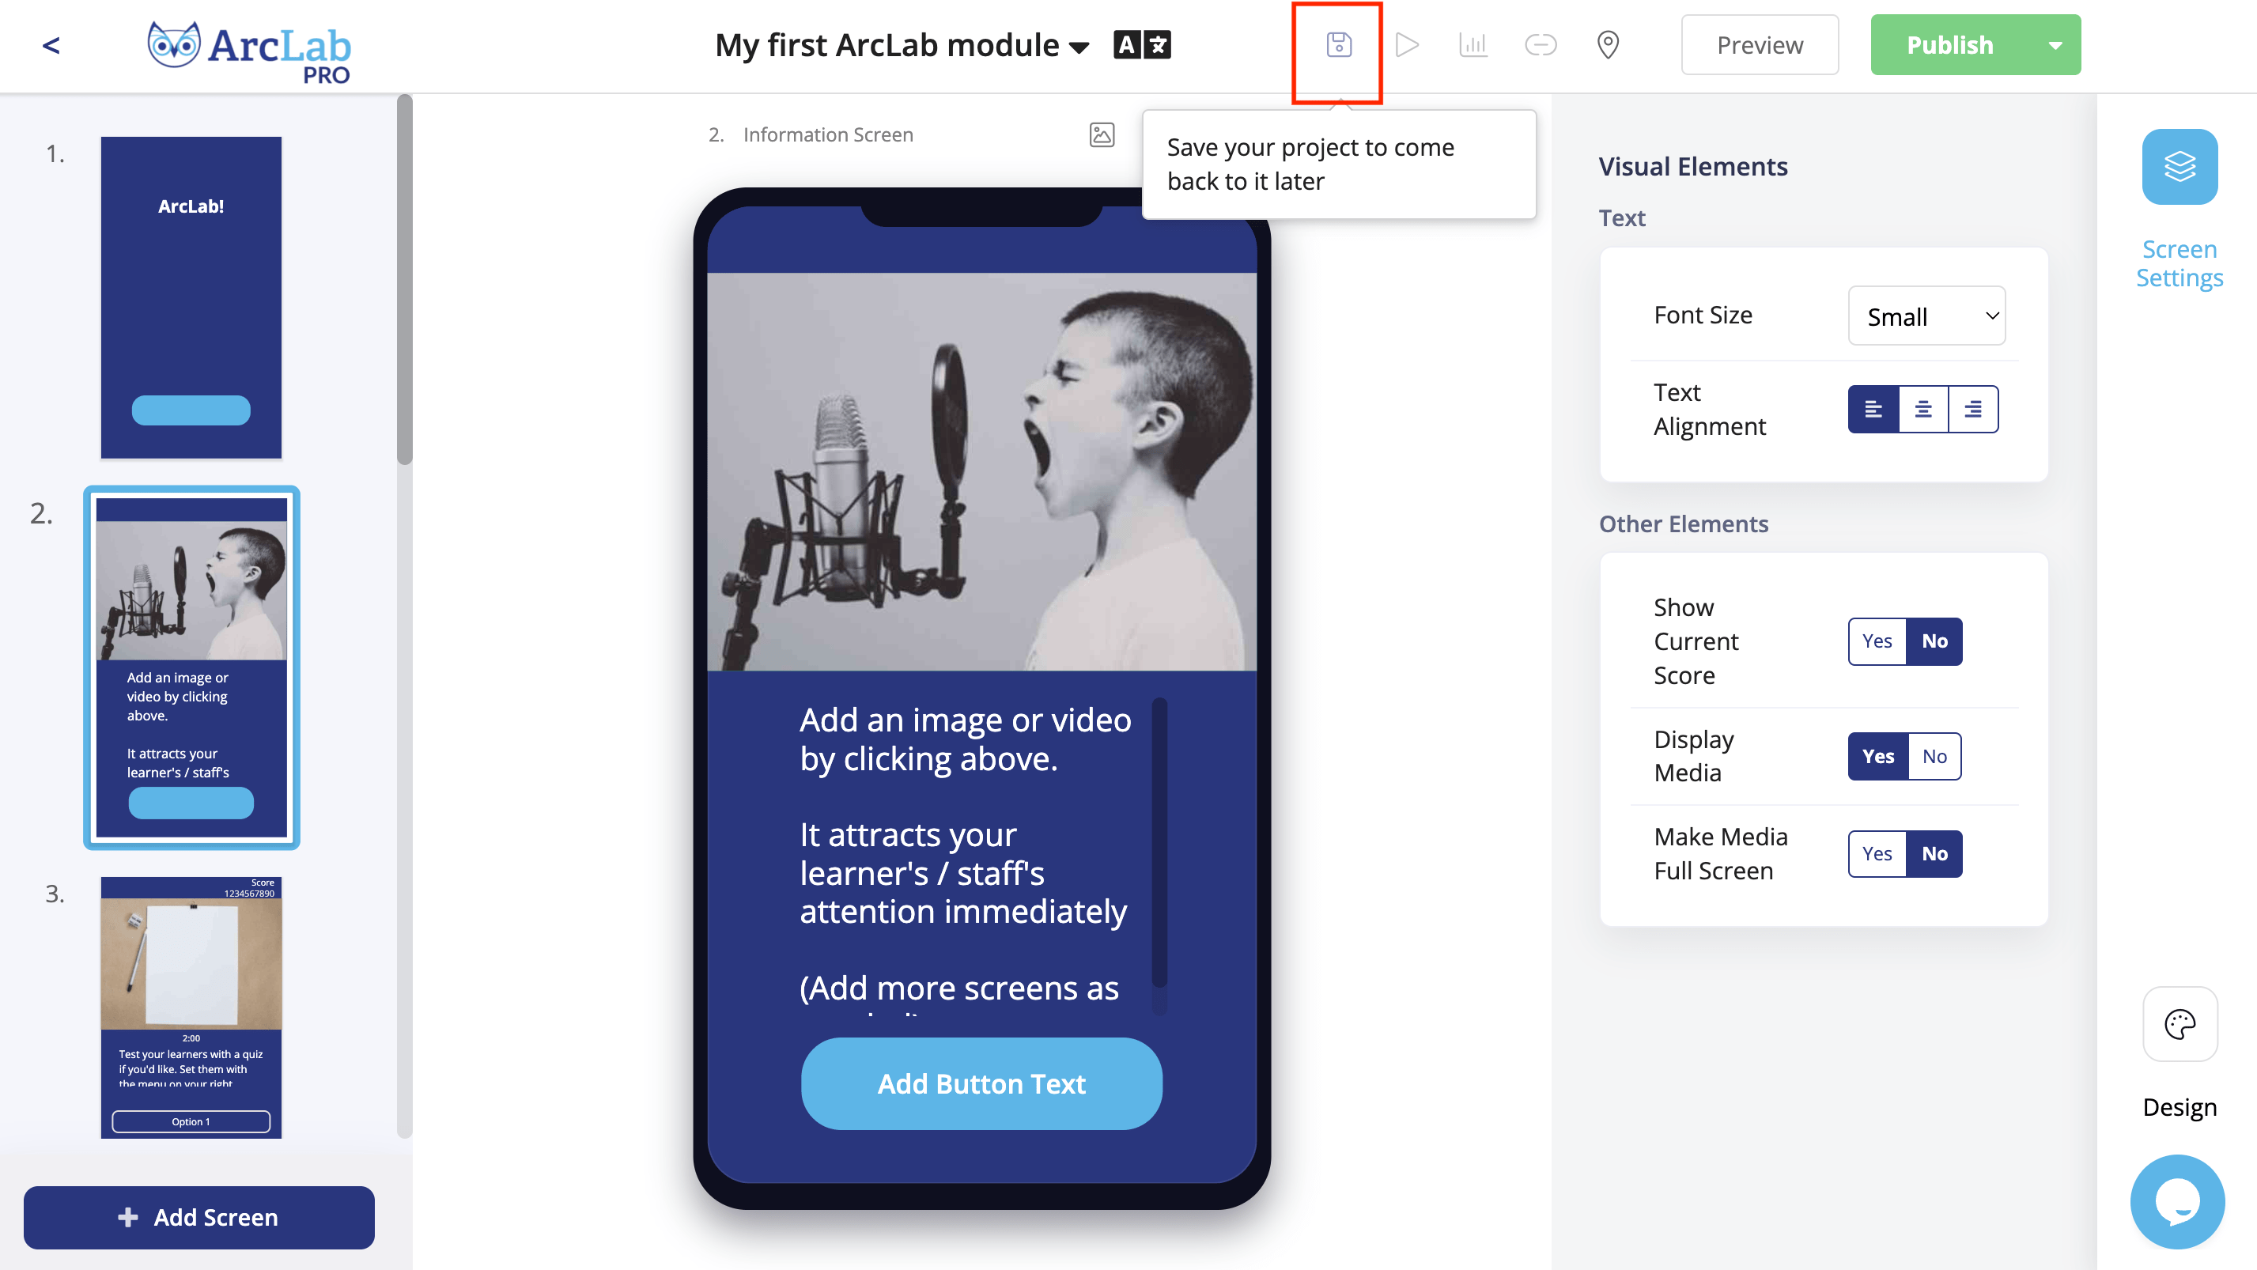Select center text alignment
This screenshot has height=1270, width=2257.
pyautogui.click(x=1923, y=409)
